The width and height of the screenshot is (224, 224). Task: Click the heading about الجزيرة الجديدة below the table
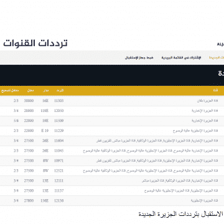click(x=181, y=214)
